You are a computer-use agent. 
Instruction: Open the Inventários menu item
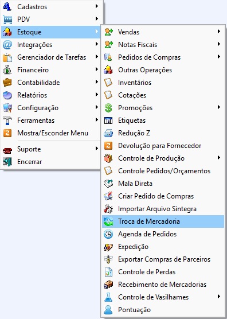163,83
